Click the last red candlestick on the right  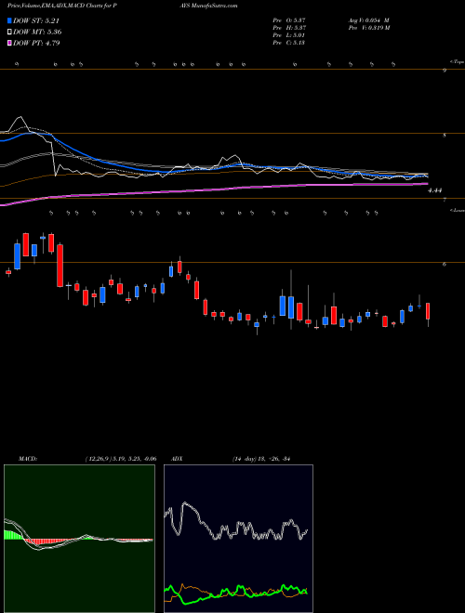[x=428, y=311]
